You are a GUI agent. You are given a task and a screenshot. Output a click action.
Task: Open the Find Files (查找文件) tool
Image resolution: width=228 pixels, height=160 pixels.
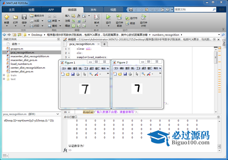point(37,15)
